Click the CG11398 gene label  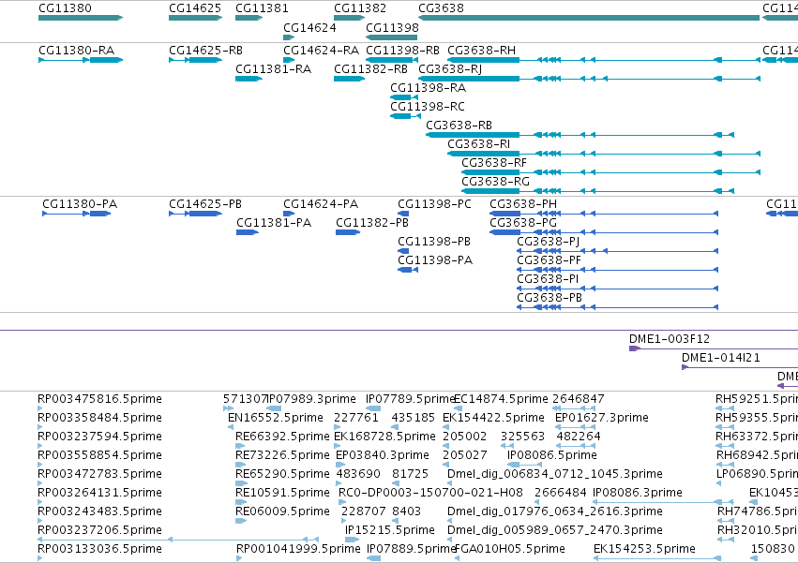[392, 28]
